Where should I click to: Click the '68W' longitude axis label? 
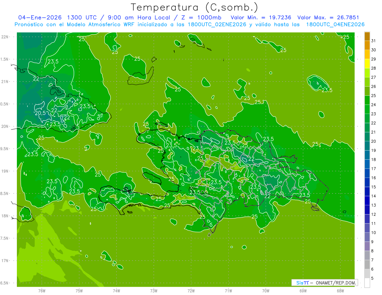point(340,291)
